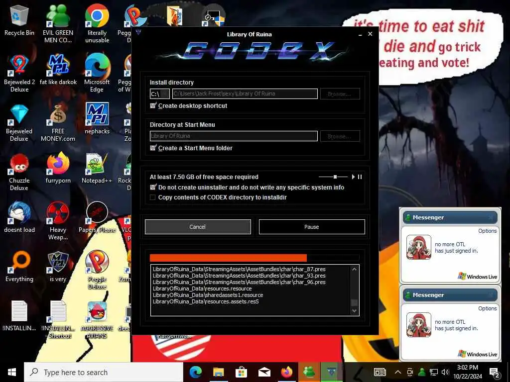Click the avatar in upper Messenger popup

[418, 247]
